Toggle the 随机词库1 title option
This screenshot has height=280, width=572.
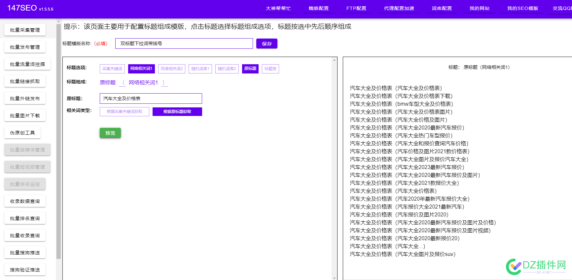pyautogui.click(x=200, y=69)
